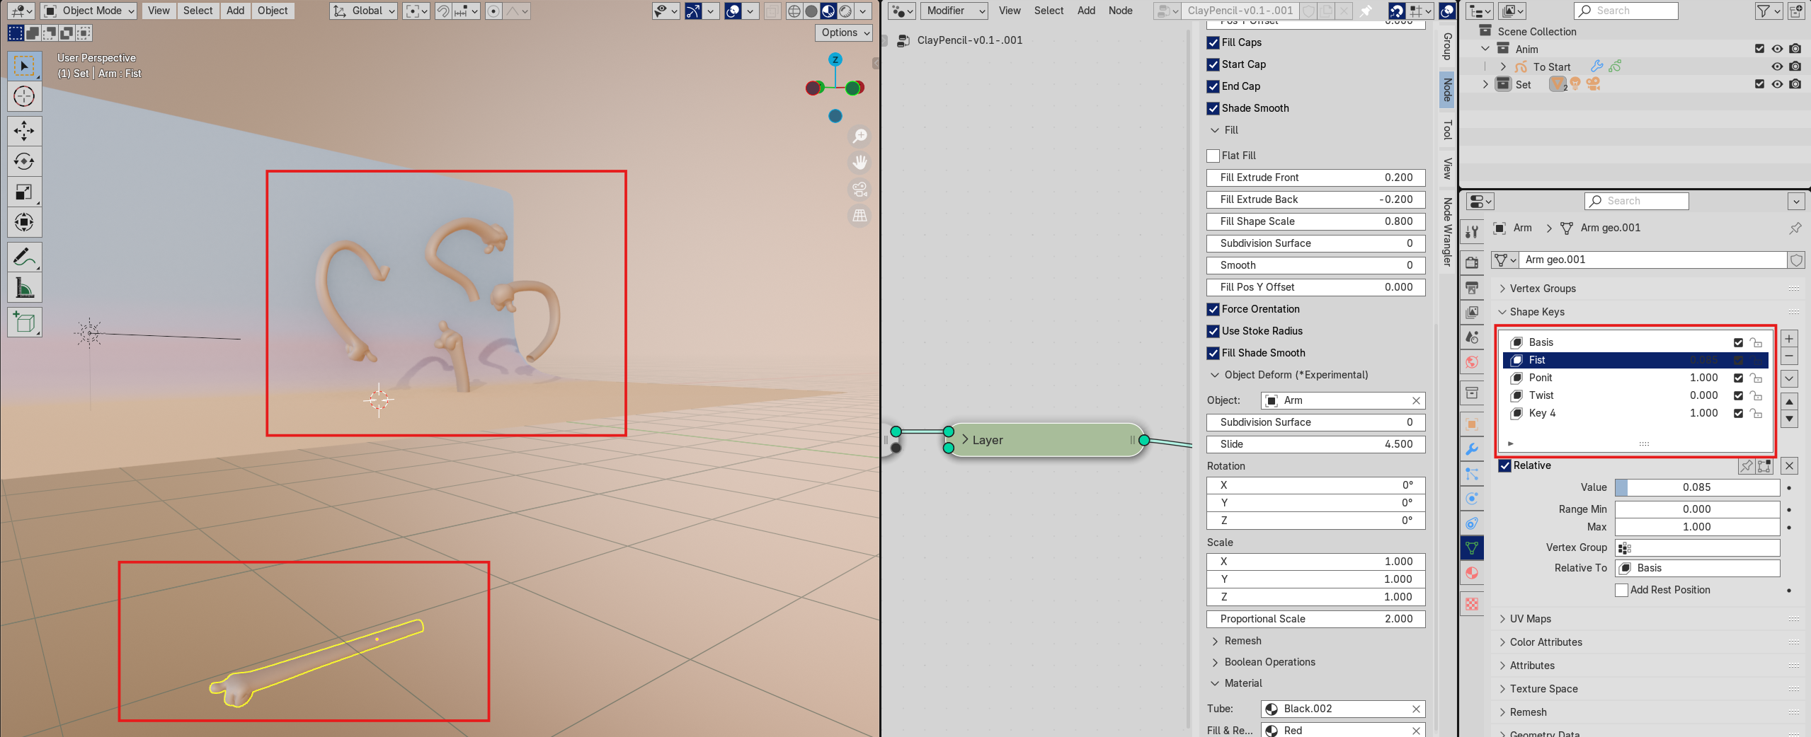Clear the Arm object with its X button

click(1416, 400)
